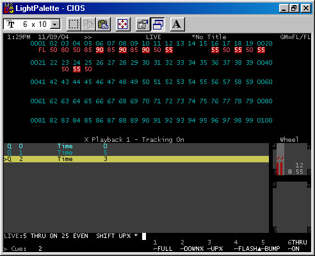Click the 'Cue: 2' status field
Viewport: 315px width, 256px height.
click(x=23, y=249)
